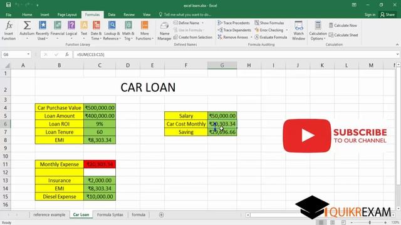Open More Functions menu
Screen dimensions: 401x225
[145, 31]
